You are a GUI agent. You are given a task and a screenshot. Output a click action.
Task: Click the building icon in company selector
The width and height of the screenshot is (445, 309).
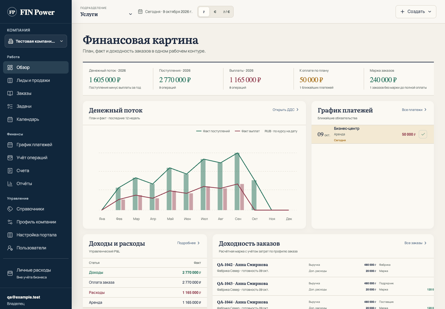[x=11, y=41]
